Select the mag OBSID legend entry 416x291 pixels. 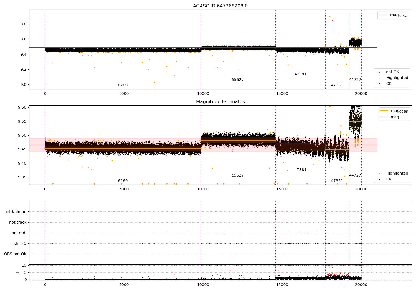pos(394,111)
